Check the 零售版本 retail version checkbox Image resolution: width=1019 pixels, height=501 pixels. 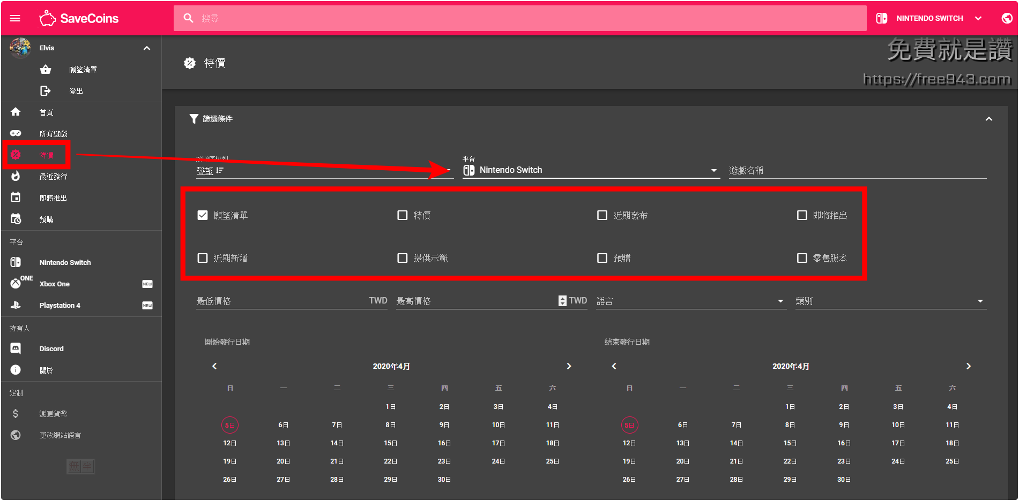click(x=802, y=258)
